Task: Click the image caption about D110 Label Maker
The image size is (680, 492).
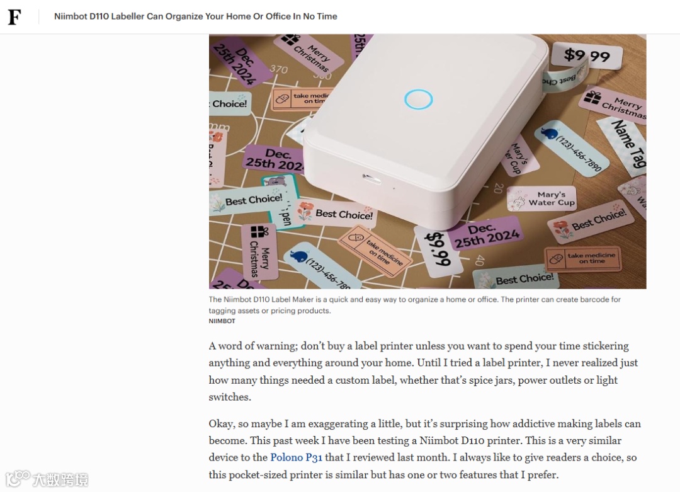Action: (414, 304)
